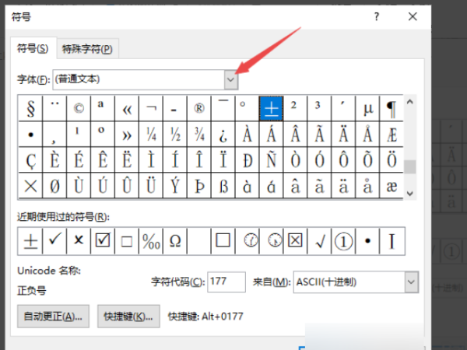Select the Ç cedilla symbol
Screen dimensions: 467x350
pyautogui.click(x=30, y=160)
